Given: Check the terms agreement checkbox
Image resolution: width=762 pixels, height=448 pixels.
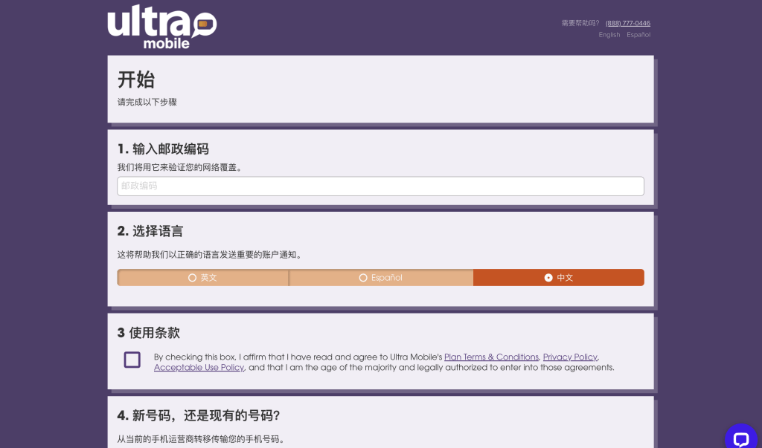Looking at the screenshot, I should 132,360.
